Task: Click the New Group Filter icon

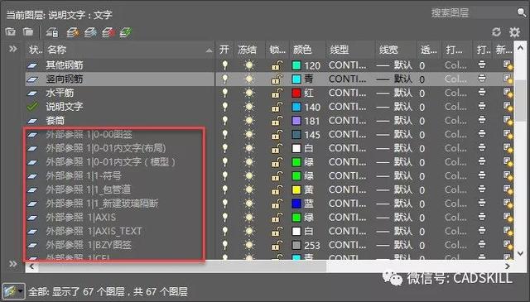Action: [x=28, y=32]
